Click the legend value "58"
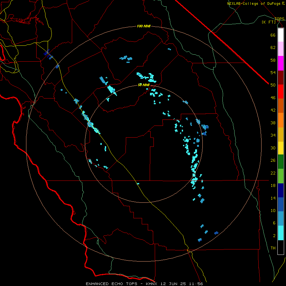The height and width of the screenshot is (286, 286). (273, 60)
